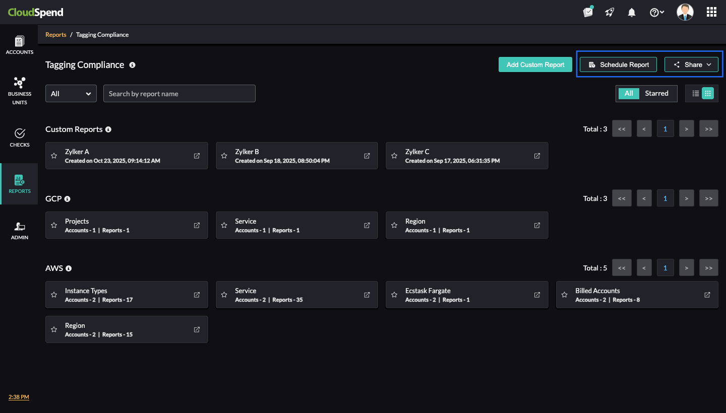This screenshot has width=726, height=413.
Task: Switch reports to list view
Action: point(695,93)
